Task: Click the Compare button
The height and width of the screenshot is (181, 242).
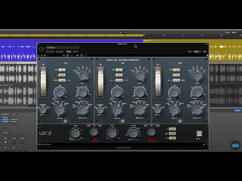Action: pyautogui.click(x=59, y=52)
